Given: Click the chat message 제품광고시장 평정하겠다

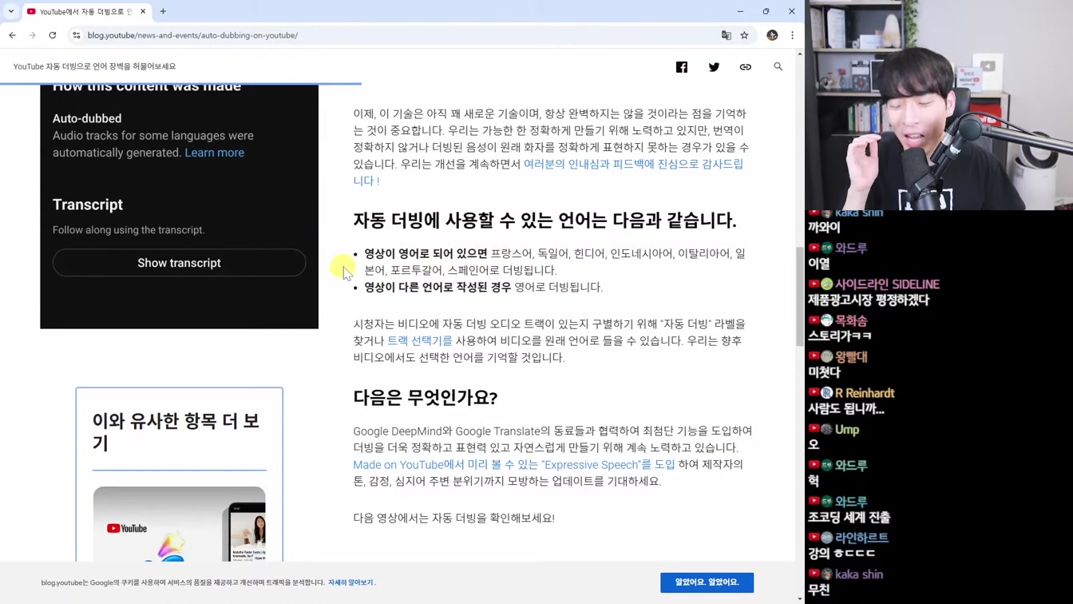Looking at the screenshot, I should [x=869, y=300].
